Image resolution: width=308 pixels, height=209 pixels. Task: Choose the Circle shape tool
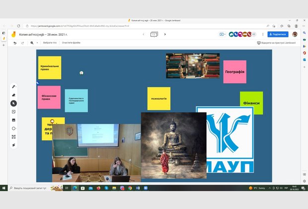pyautogui.click(x=14, y=128)
